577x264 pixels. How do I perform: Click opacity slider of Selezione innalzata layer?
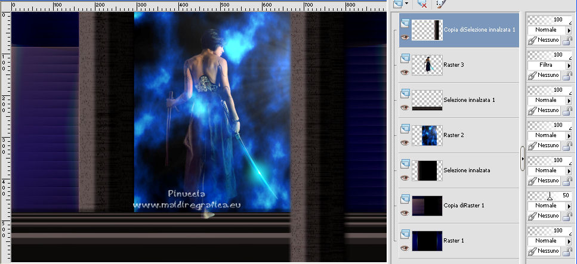click(x=550, y=160)
